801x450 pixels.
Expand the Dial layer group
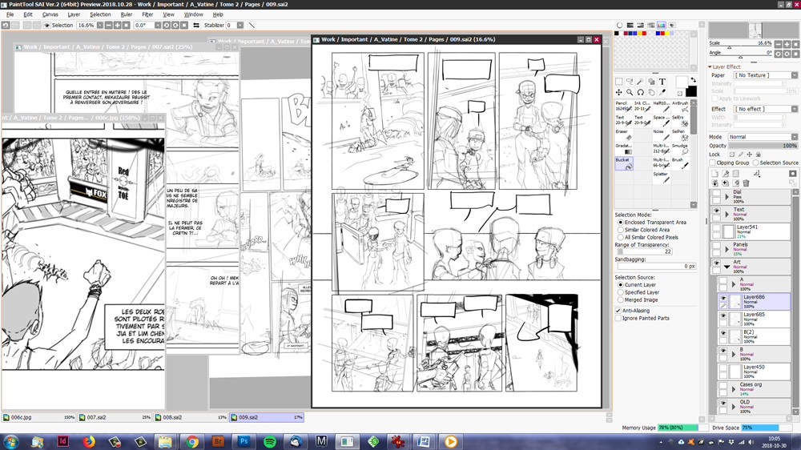[727, 197]
